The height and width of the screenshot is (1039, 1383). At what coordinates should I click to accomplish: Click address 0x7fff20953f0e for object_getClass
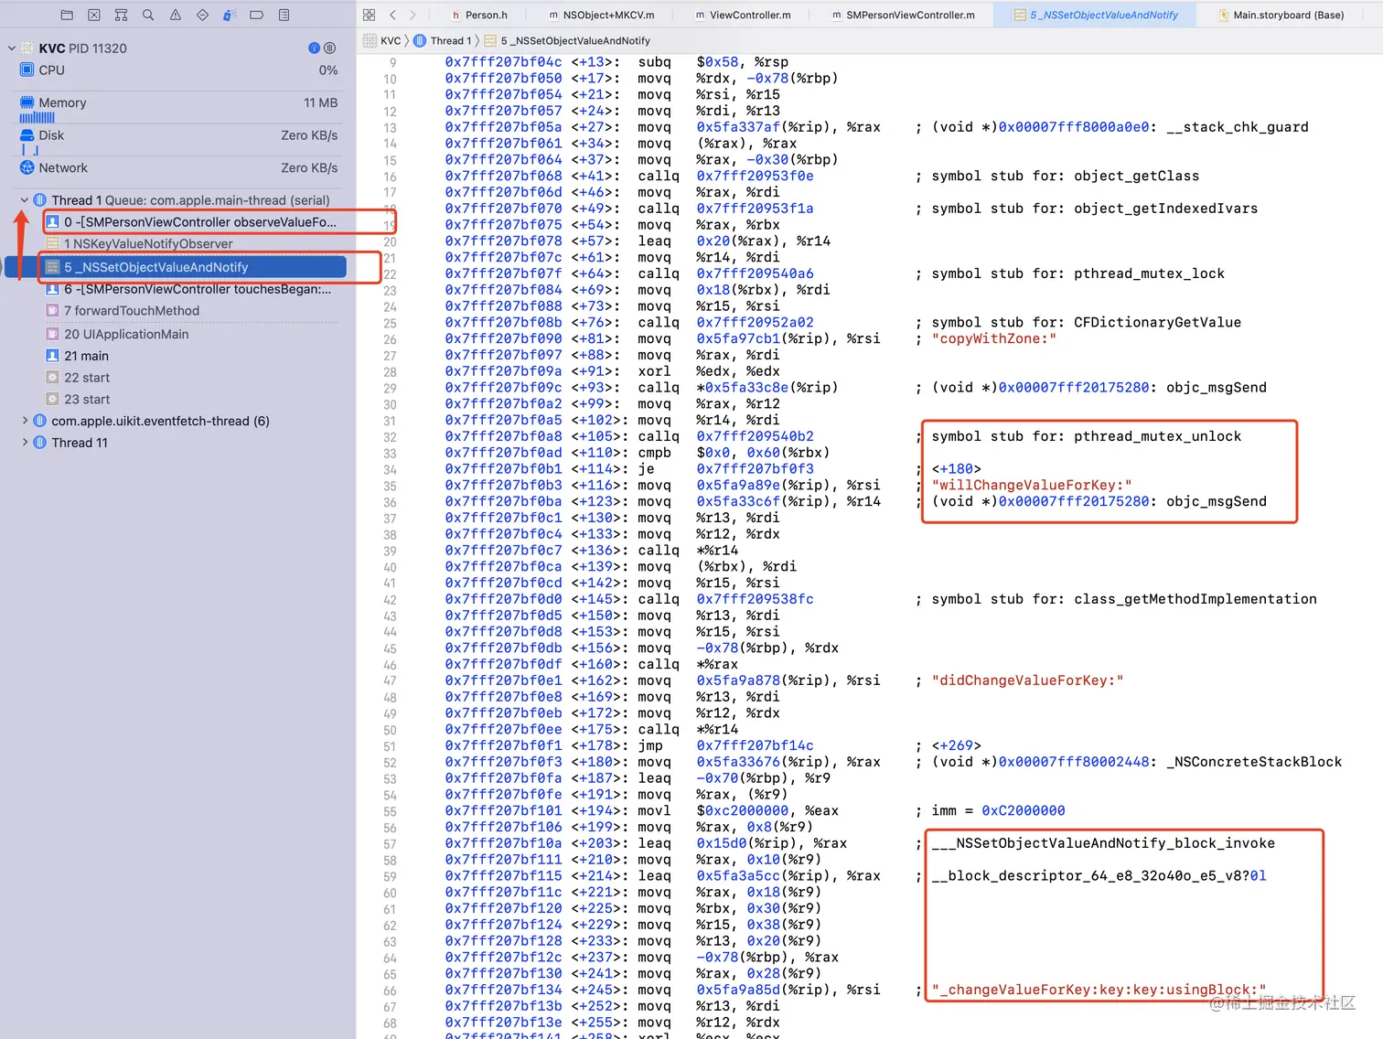pos(755,176)
